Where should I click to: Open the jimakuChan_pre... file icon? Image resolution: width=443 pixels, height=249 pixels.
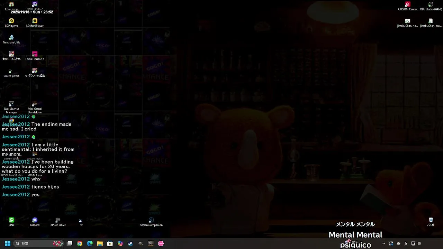tap(431, 23)
